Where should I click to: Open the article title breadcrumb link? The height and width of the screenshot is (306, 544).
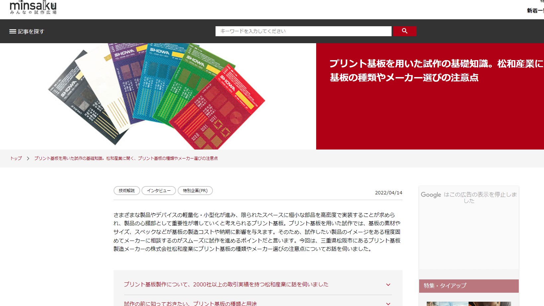126,158
